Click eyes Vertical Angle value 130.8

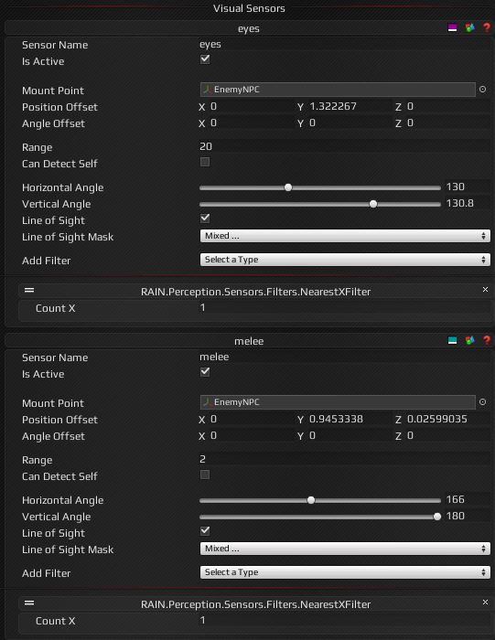coord(468,203)
